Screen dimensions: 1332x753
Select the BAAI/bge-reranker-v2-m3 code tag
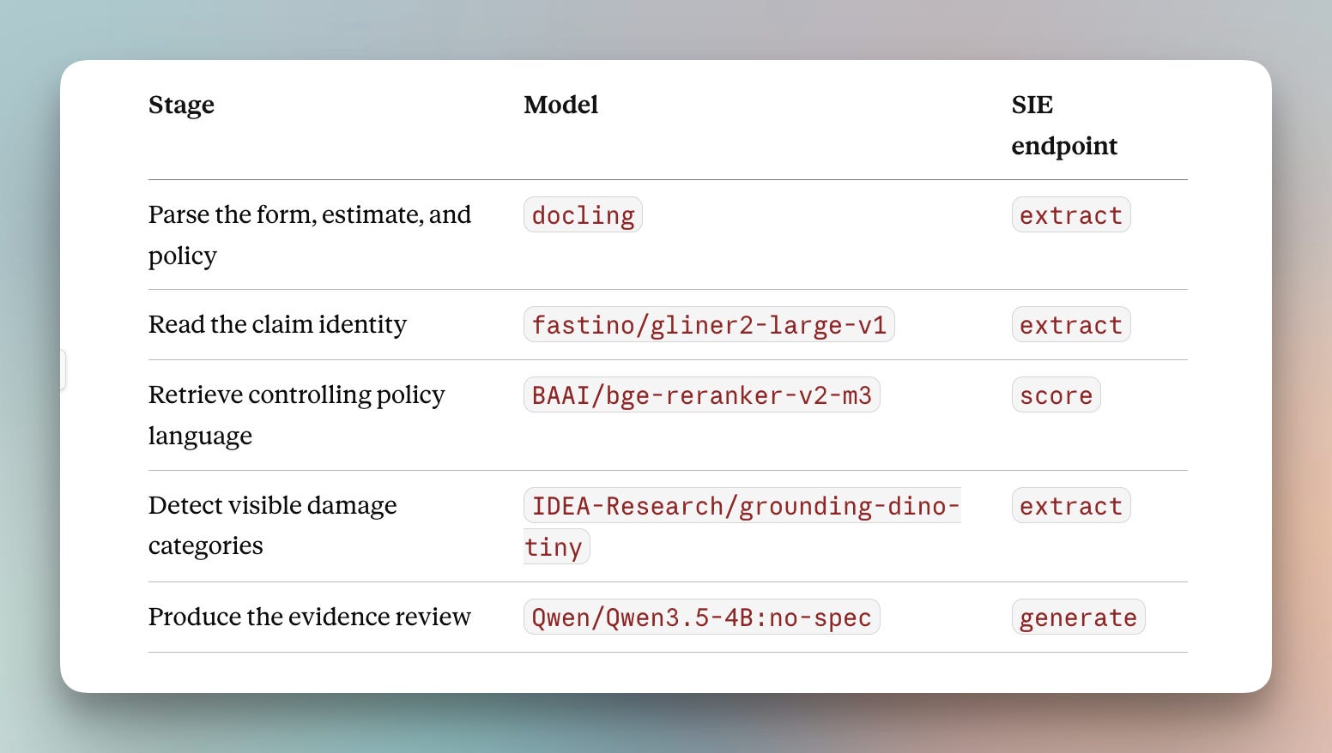tap(701, 395)
